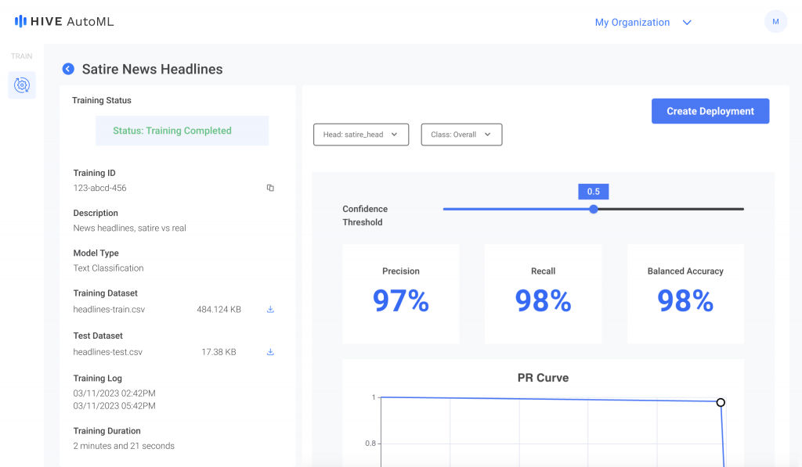Click the 17.38 KB file size
Screen dimensions: 802x467
pyautogui.click(x=219, y=352)
